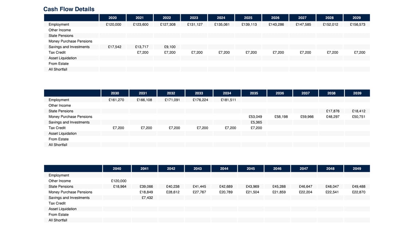Select the 2042 Money Purchase Pensions value £28,612

pyautogui.click(x=173, y=192)
